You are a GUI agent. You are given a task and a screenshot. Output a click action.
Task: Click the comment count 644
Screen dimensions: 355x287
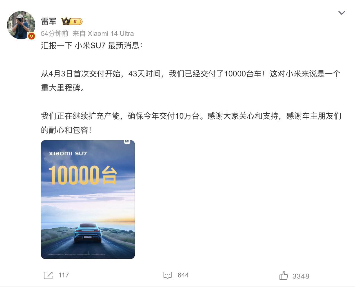click(x=183, y=275)
